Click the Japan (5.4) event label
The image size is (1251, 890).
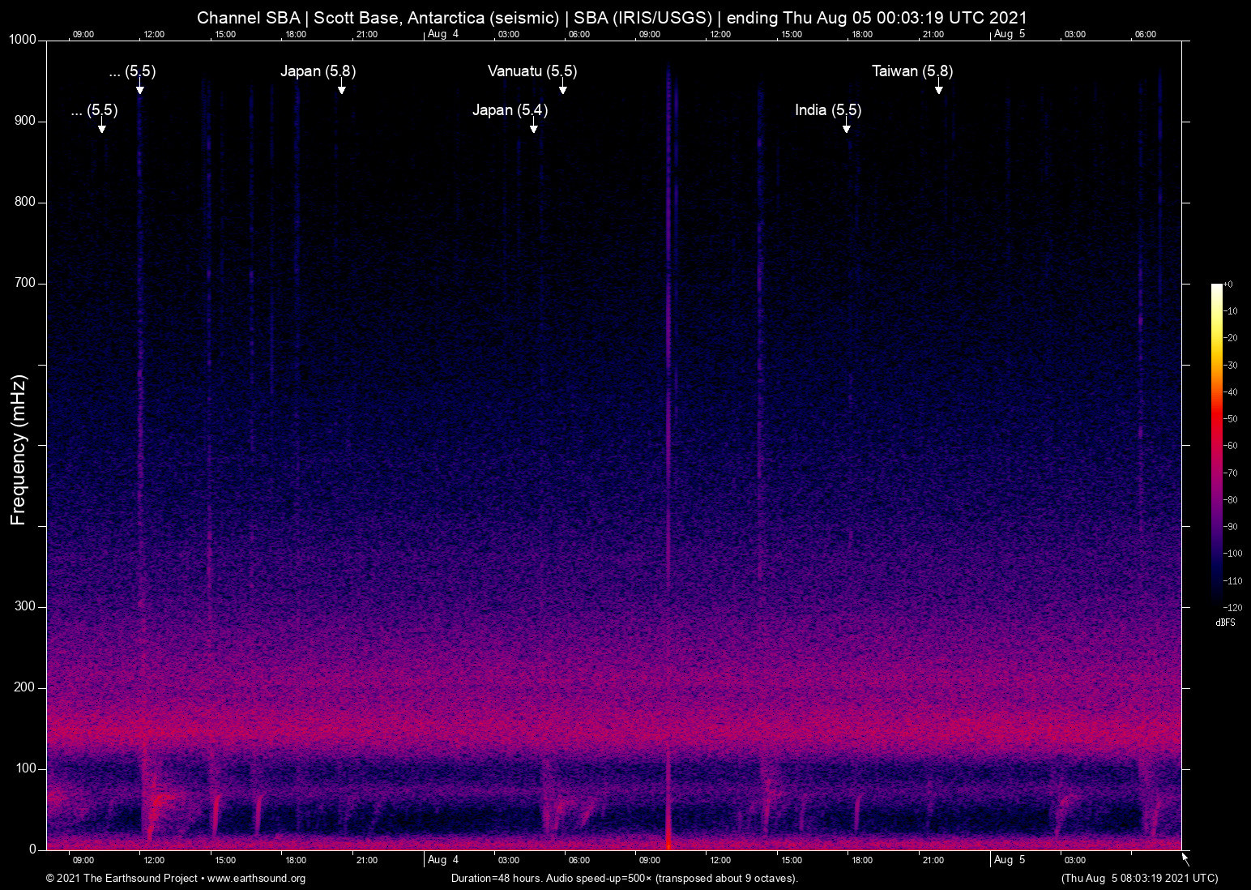point(510,110)
